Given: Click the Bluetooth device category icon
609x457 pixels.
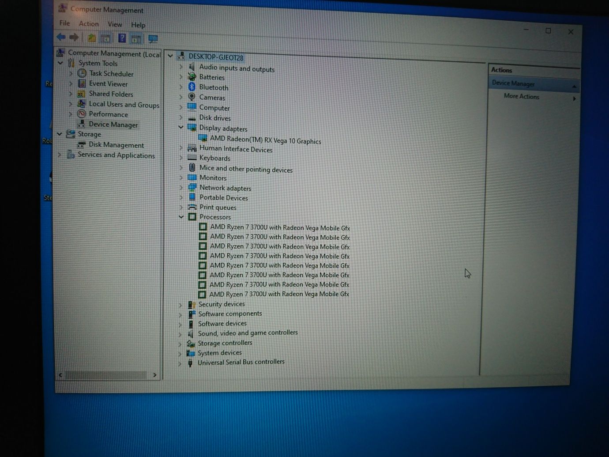Looking at the screenshot, I should click(192, 87).
